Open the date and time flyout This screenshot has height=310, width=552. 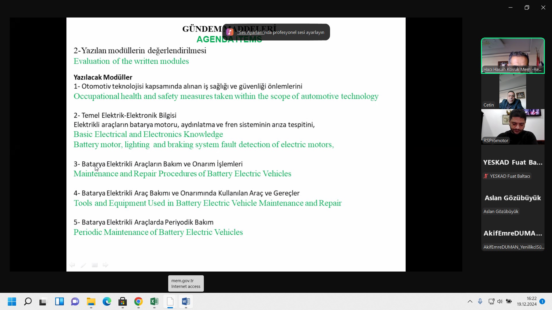pos(527,301)
